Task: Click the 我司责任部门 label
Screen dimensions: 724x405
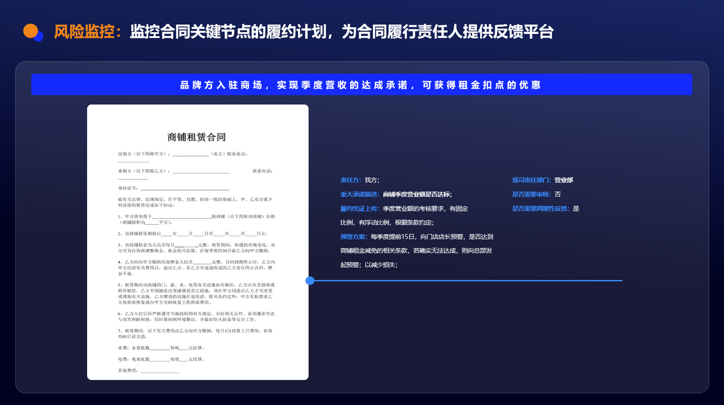Action: click(532, 180)
